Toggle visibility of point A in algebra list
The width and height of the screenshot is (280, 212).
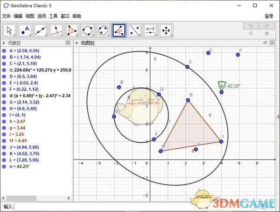(x=4, y=50)
